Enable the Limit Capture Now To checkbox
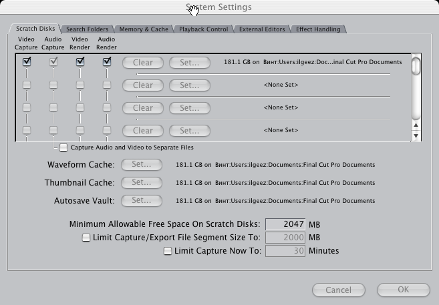Viewport: 439px width, 305px height. tap(168, 251)
